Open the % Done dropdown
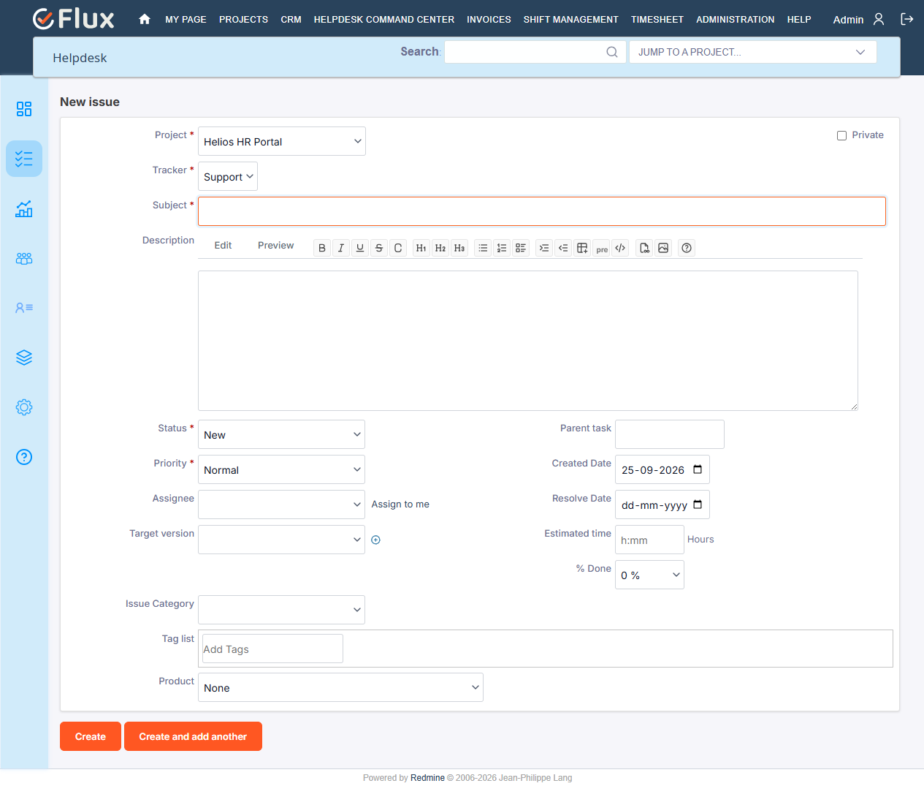This screenshot has width=924, height=786. tap(649, 575)
